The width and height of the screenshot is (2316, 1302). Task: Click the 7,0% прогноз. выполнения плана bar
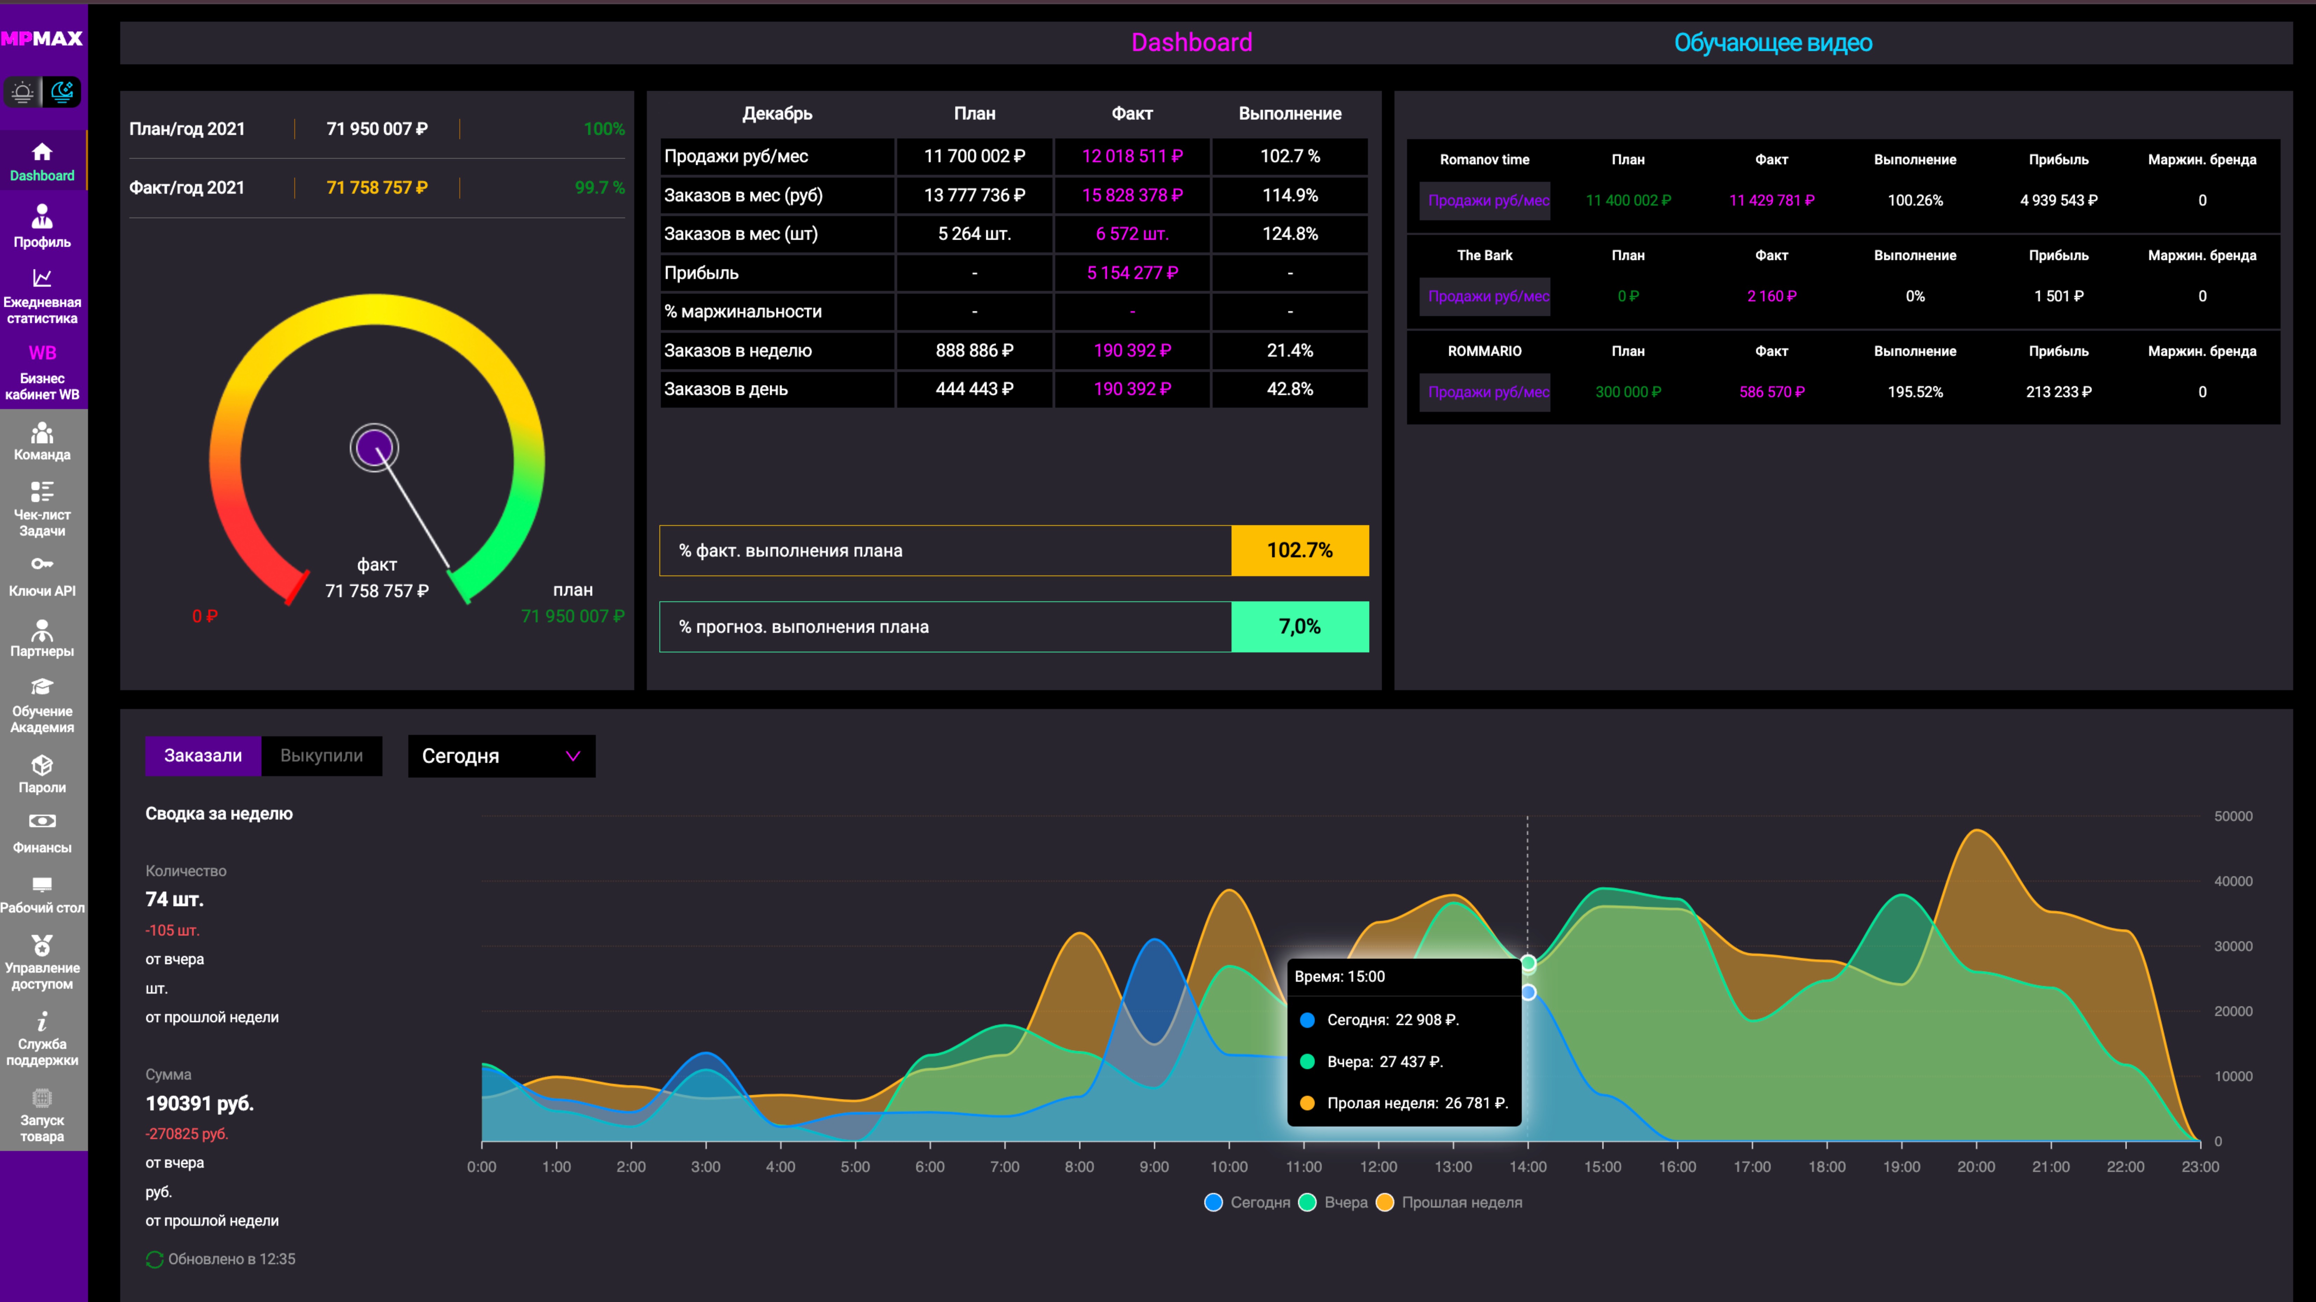click(x=1014, y=627)
